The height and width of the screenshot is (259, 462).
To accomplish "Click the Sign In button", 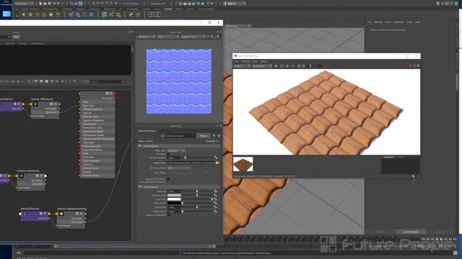I will point(234,3).
